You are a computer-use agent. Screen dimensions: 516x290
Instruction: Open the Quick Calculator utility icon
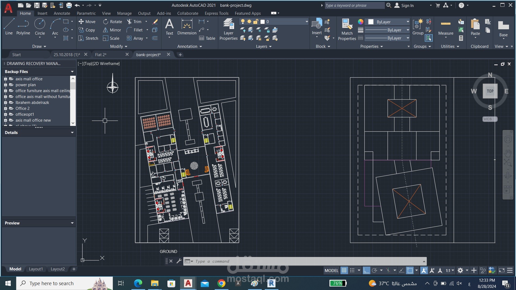coord(461,38)
